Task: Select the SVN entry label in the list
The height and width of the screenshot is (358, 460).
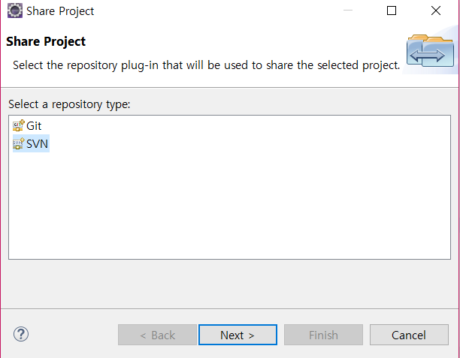Action: click(x=37, y=144)
